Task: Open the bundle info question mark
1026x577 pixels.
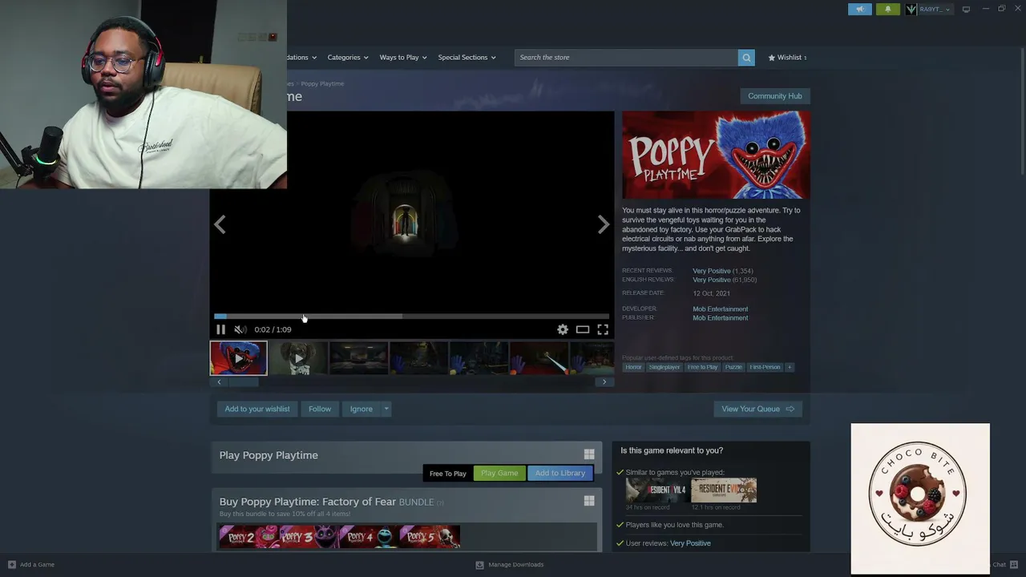Action: pyautogui.click(x=440, y=502)
